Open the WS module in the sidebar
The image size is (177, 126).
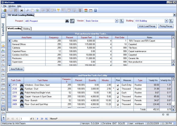point(3,113)
